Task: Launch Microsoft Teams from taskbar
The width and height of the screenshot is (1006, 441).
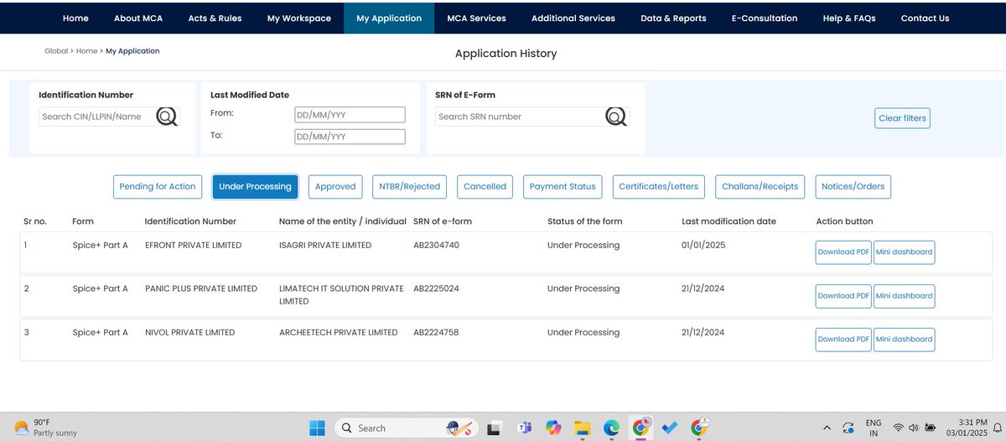Action: tap(526, 428)
